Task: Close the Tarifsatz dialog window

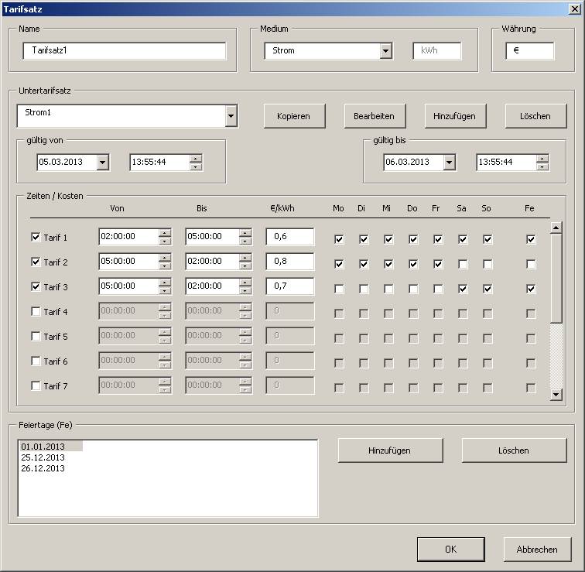Action: pos(571,9)
